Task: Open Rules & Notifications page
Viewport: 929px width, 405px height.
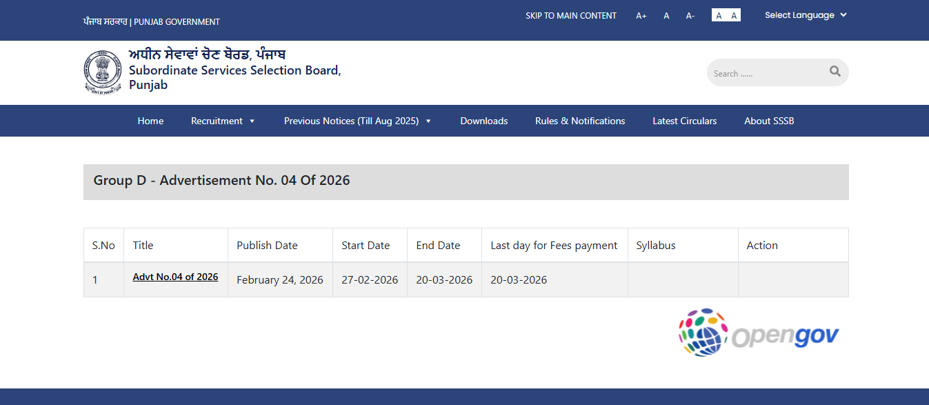Action: [x=580, y=120]
